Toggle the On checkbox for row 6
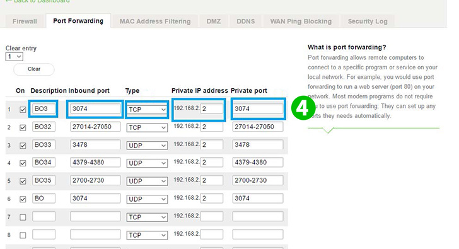This screenshot has height=249, width=459. (23, 199)
